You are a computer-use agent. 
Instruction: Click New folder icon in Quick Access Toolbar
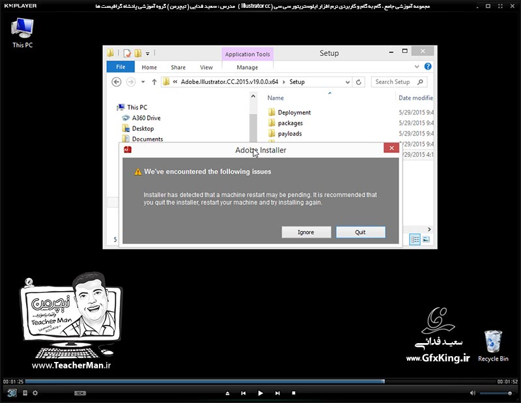coord(138,53)
